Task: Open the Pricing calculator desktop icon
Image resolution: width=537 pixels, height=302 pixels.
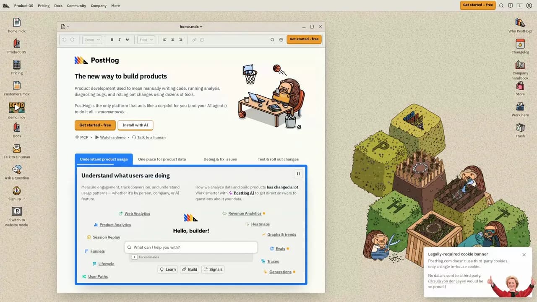Action: [17, 67]
